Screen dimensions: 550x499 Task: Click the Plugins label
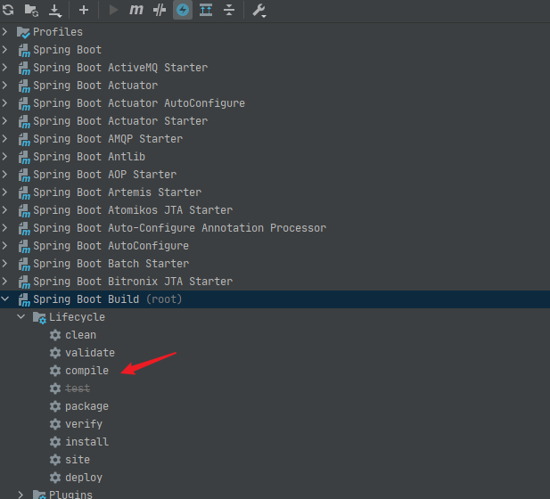pos(70,495)
